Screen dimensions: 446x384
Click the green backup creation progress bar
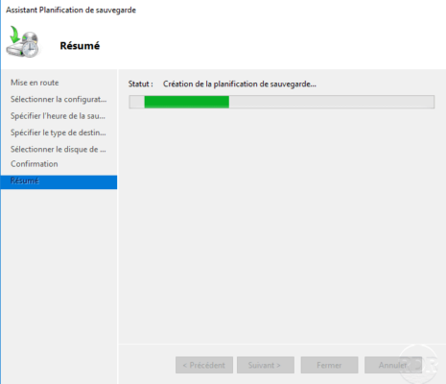[x=282, y=102]
